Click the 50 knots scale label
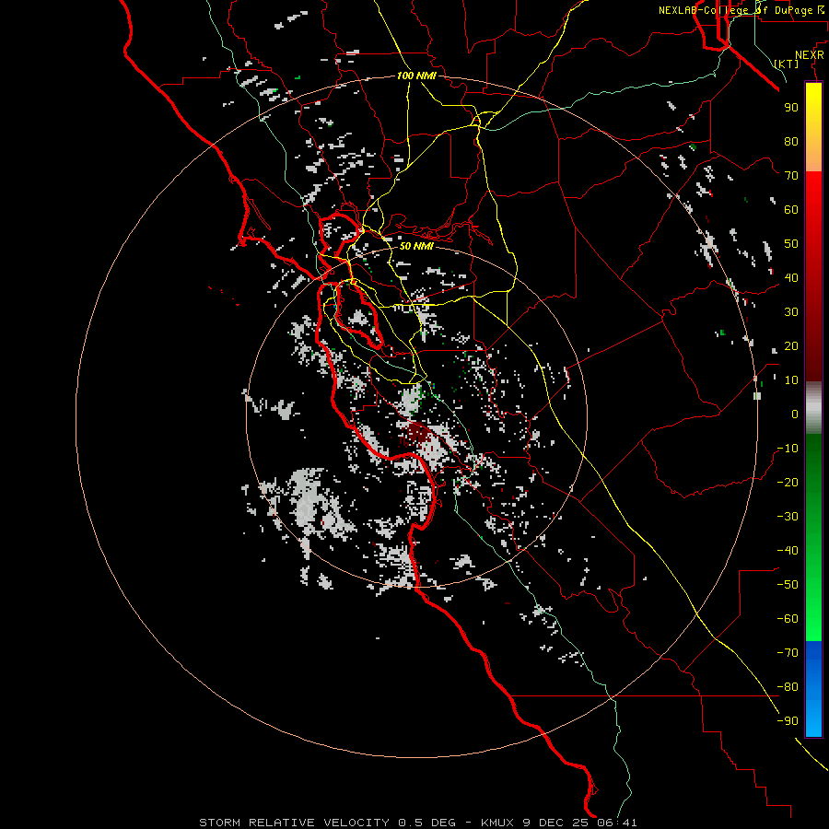829x829 pixels. tap(791, 244)
